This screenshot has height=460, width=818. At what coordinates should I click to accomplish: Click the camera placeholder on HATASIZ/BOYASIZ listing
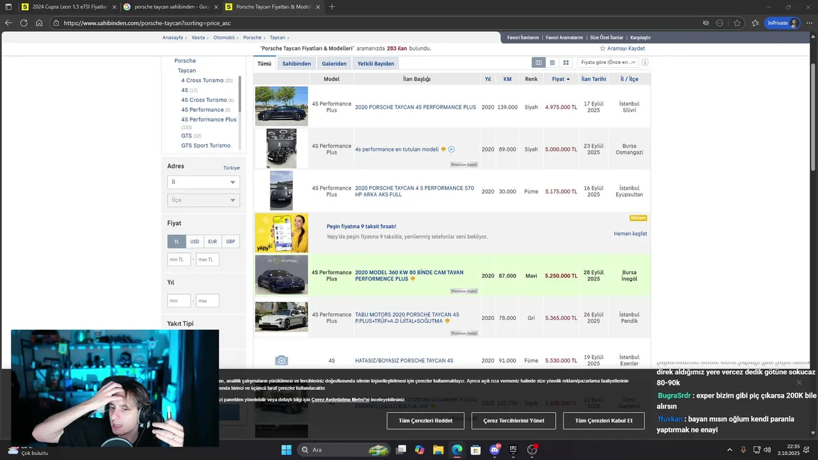point(281,360)
